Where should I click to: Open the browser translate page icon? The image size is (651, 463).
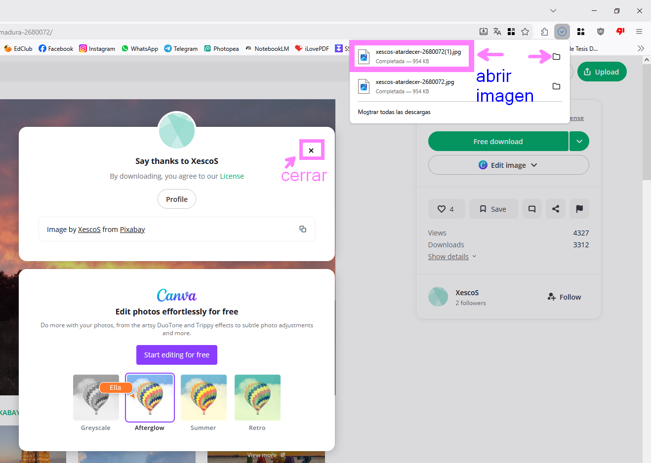pos(497,31)
